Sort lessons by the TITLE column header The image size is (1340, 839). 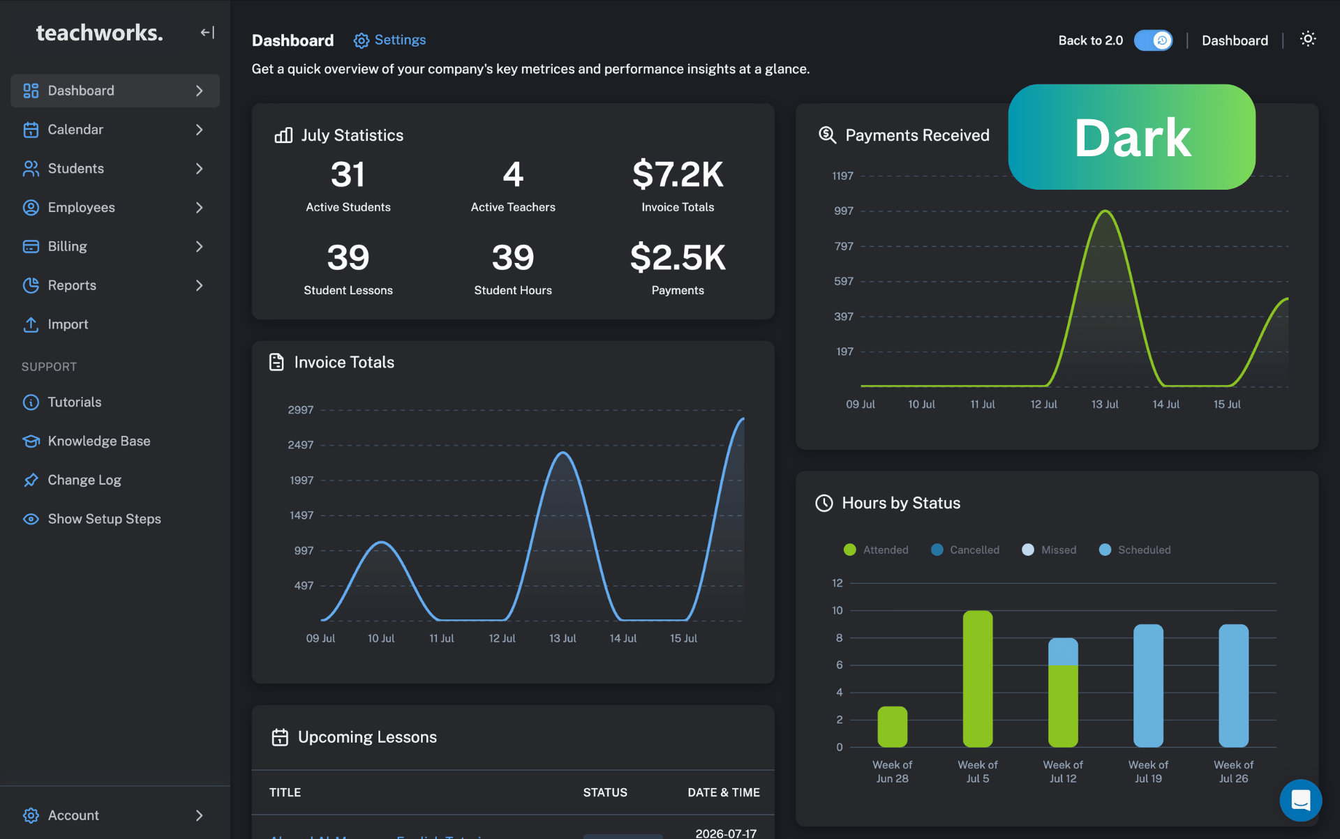(x=285, y=792)
